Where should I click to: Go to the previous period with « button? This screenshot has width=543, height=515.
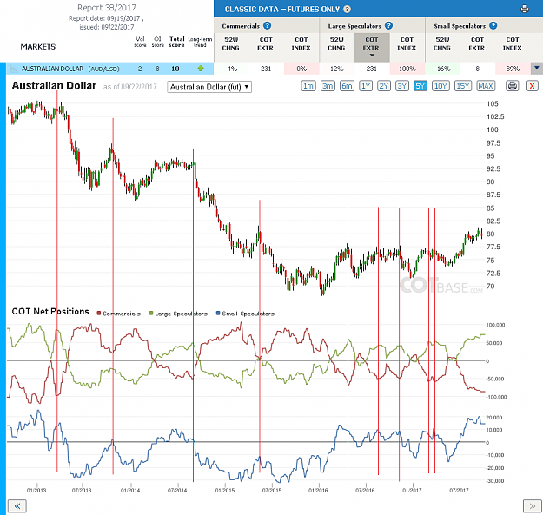[x=17, y=506]
